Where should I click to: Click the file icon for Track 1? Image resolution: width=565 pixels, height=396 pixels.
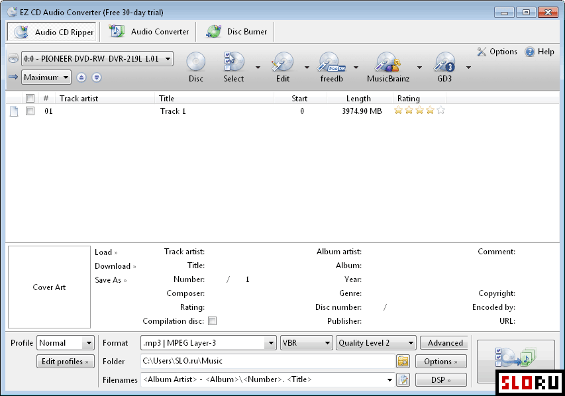pyautogui.click(x=14, y=111)
